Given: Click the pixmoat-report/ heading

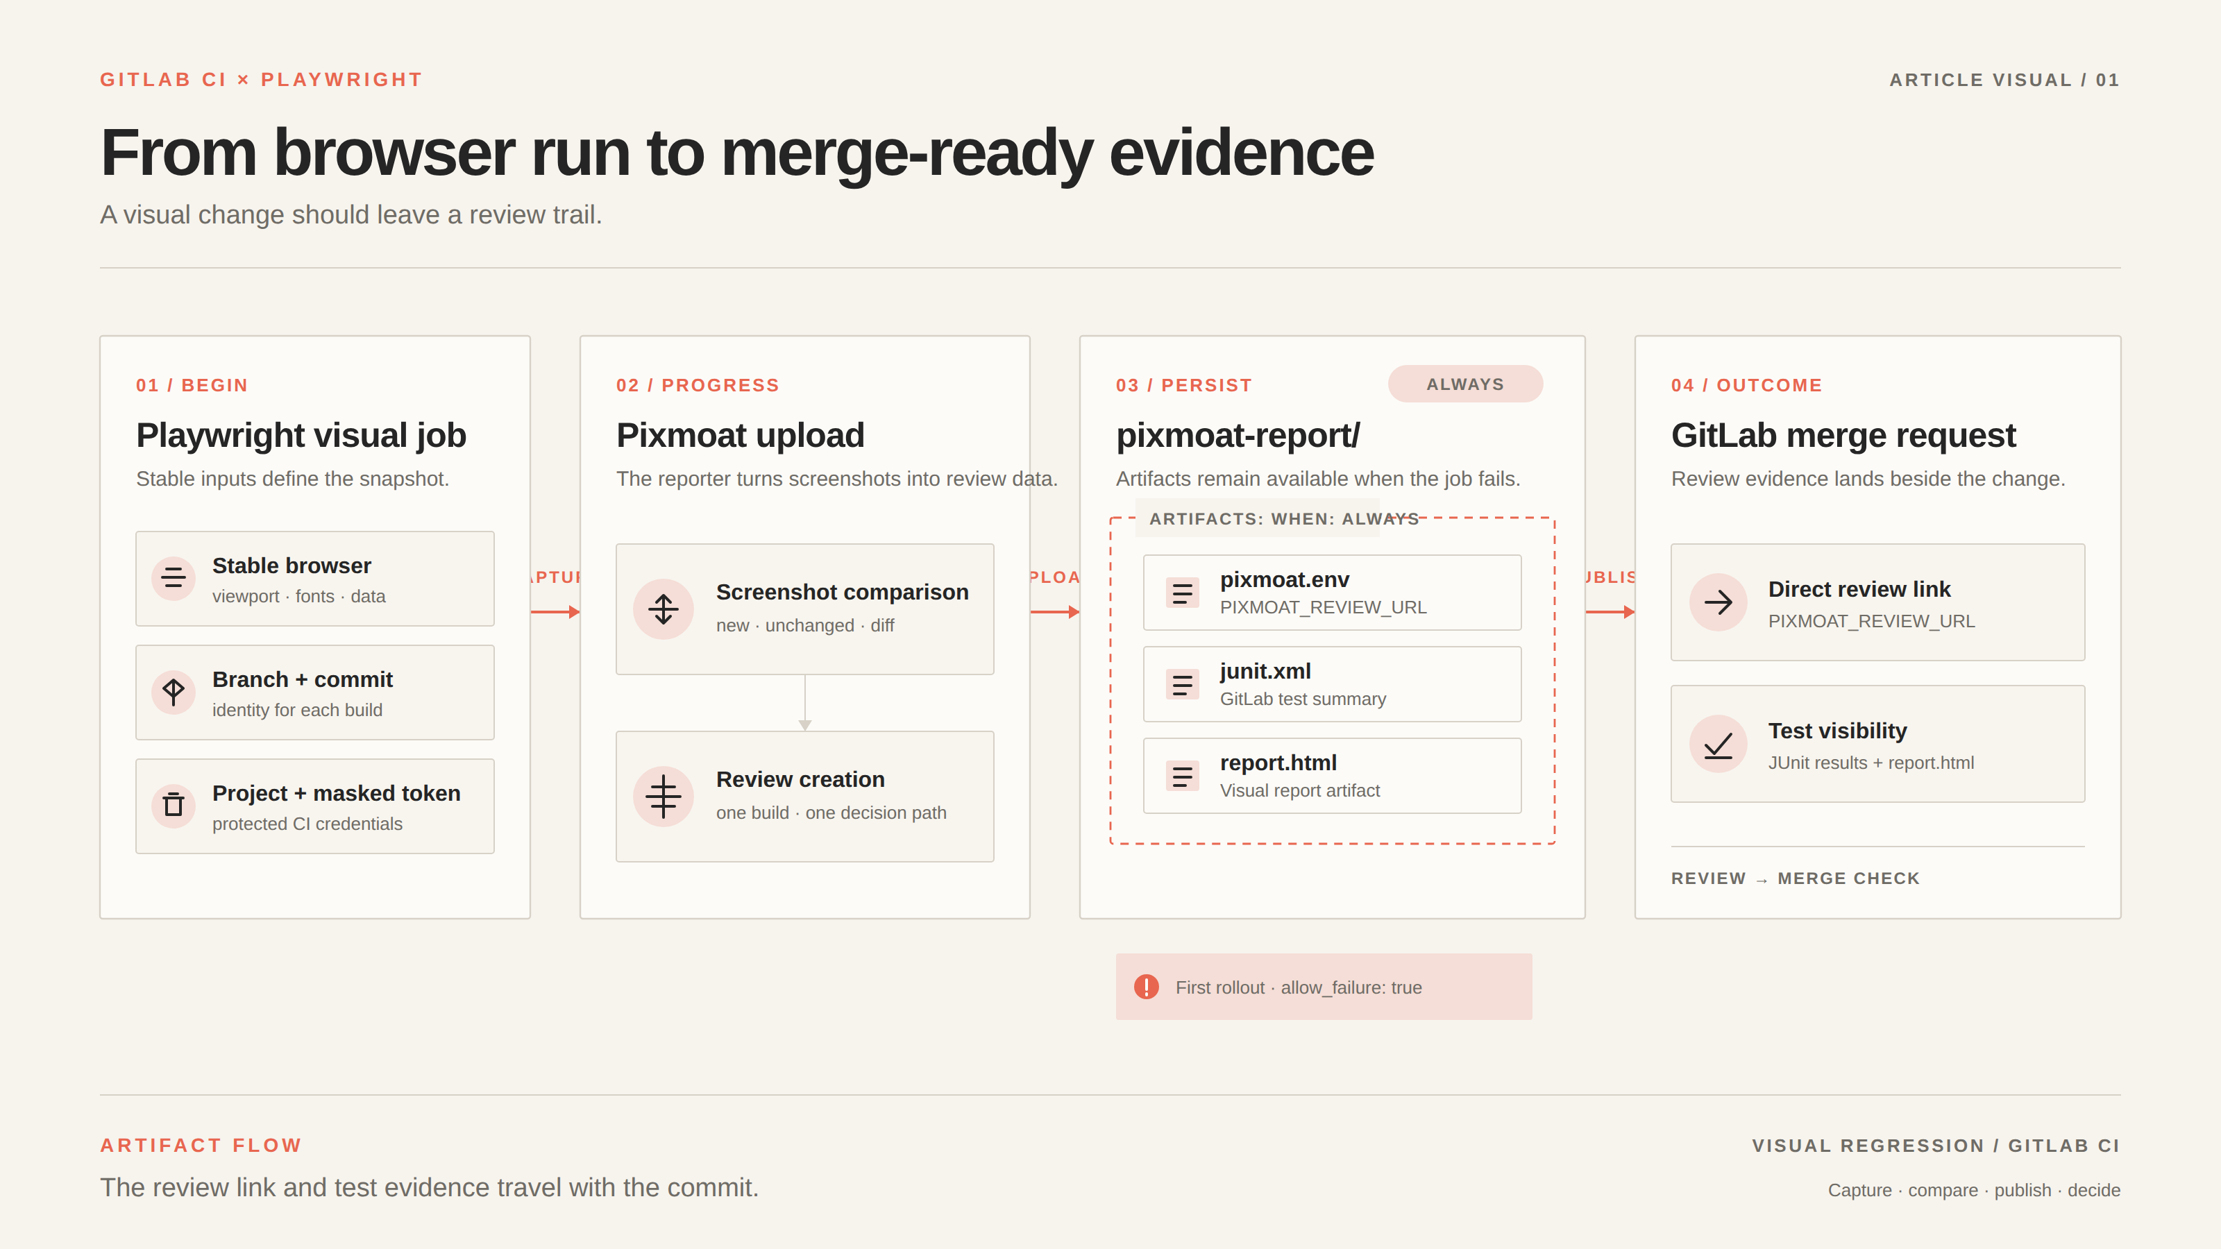Looking at the screenshot, I should click(x=1238, y=435).
